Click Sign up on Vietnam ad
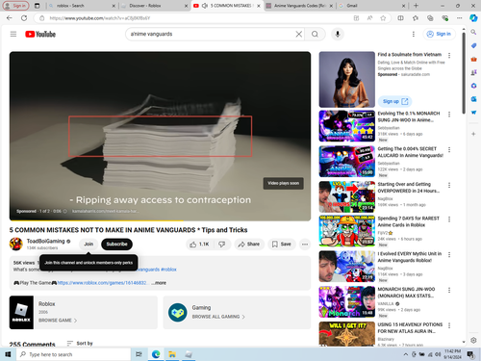Image resolution: width=481 pixels, height=361 pixels. (394, 101)
